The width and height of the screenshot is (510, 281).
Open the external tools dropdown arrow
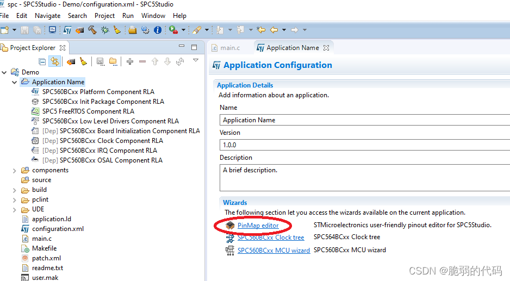click(x=183, y=30)
